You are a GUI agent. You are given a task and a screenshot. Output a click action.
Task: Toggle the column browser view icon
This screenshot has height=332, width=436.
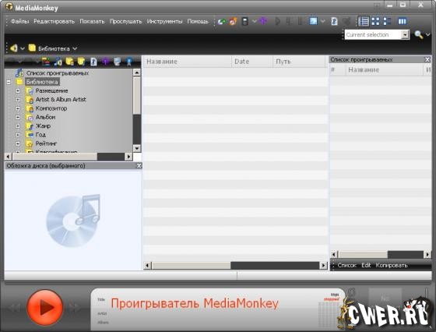(x=402, y=21)
